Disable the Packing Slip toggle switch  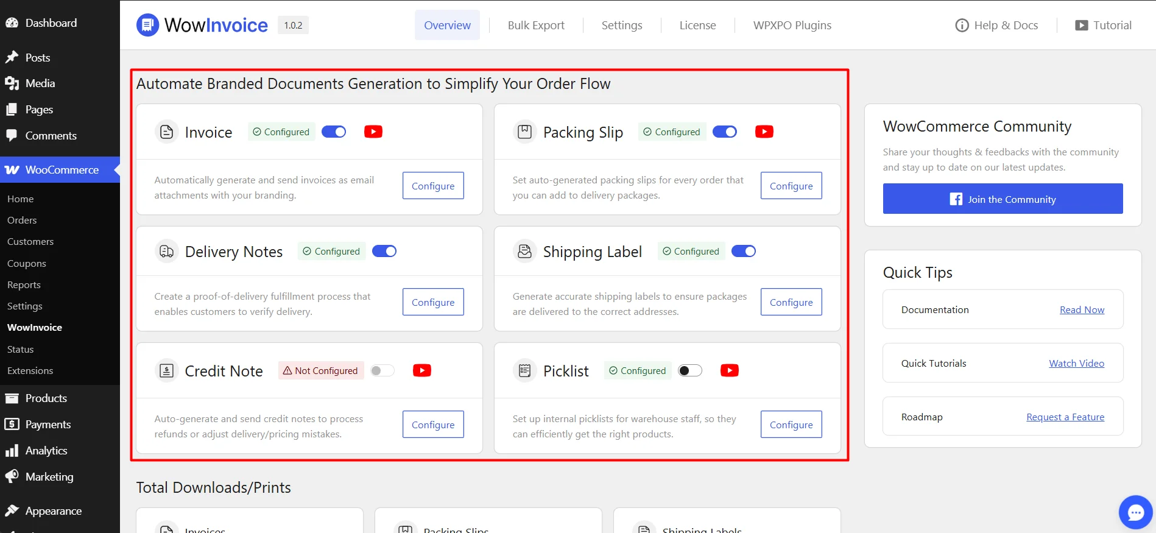pyautogui.click(x=725, y=132)
